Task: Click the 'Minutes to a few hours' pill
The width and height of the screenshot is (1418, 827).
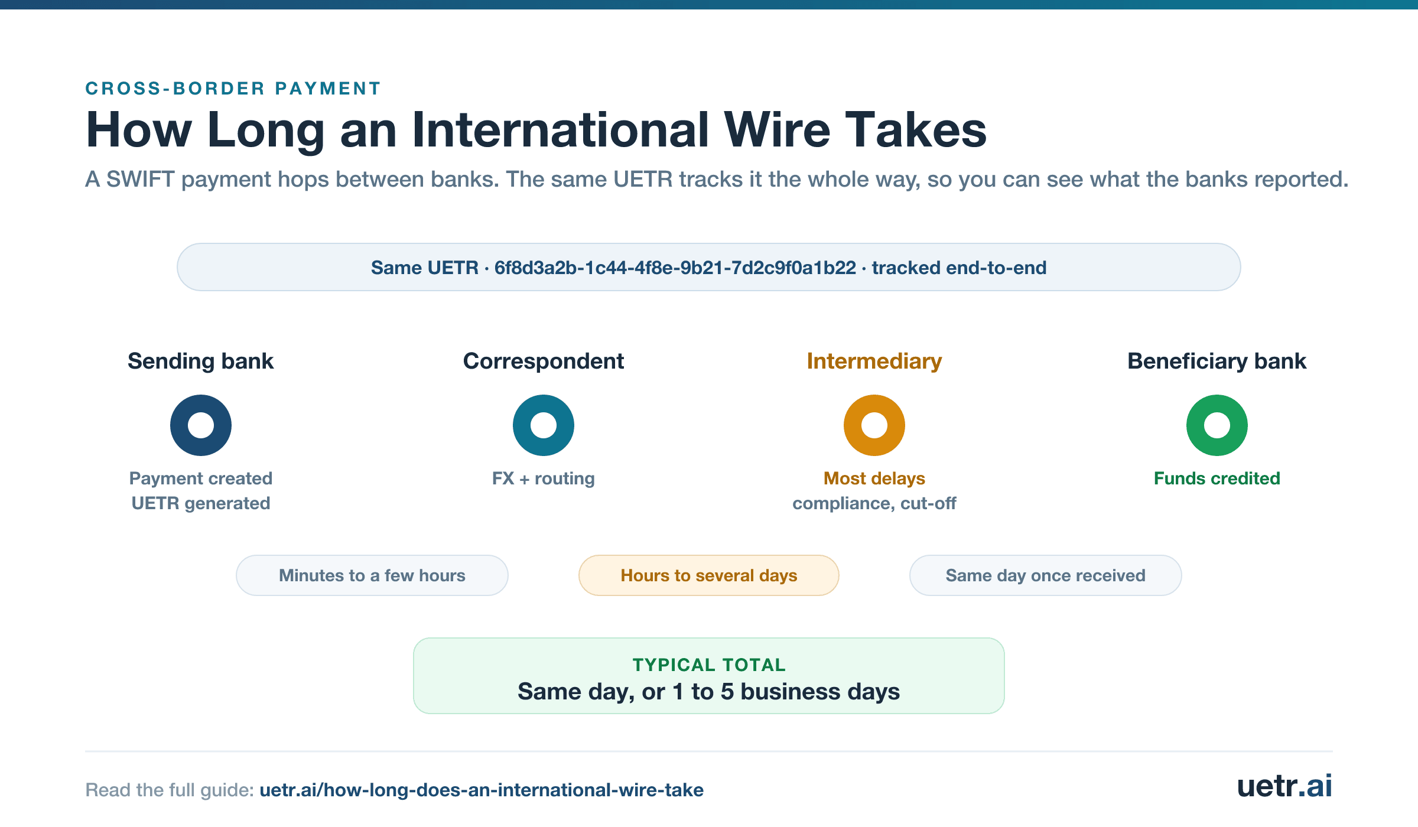Action: pyautogui.click(x=372, y=575)
